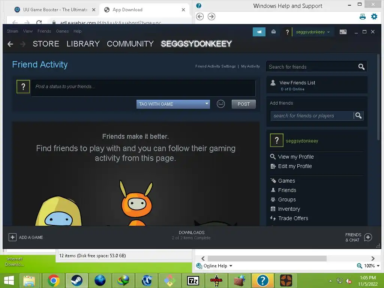Close the App Download tab
Viewport: 384px width, 288px height.
click(x=183, y=10)
